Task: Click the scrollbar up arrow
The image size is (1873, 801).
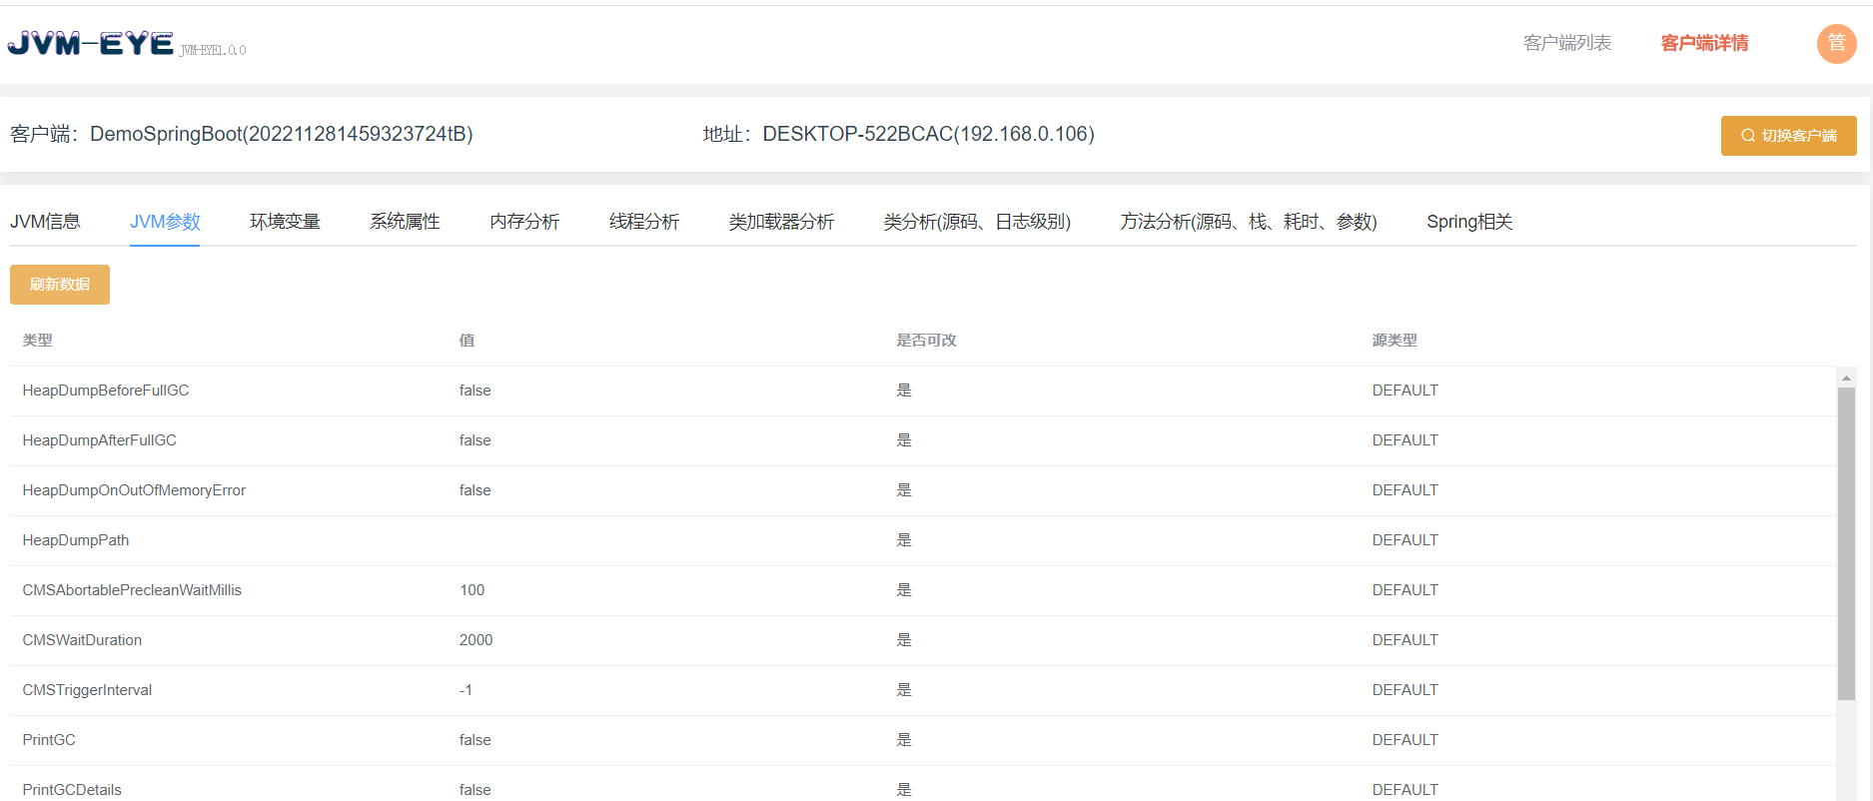Action: pyautogui.click(x=1846, y=378)
